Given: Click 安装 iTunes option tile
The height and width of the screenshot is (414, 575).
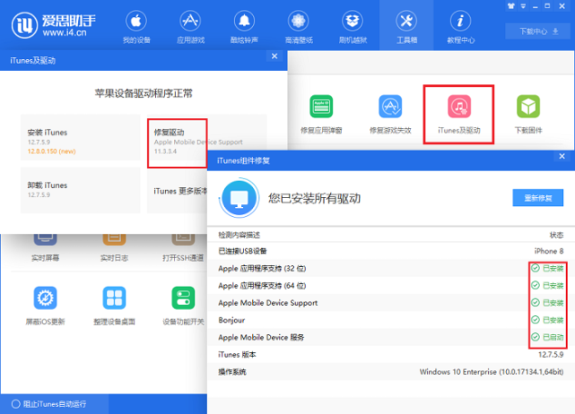Looking at the screenshot, I should (x=81, y=137).
